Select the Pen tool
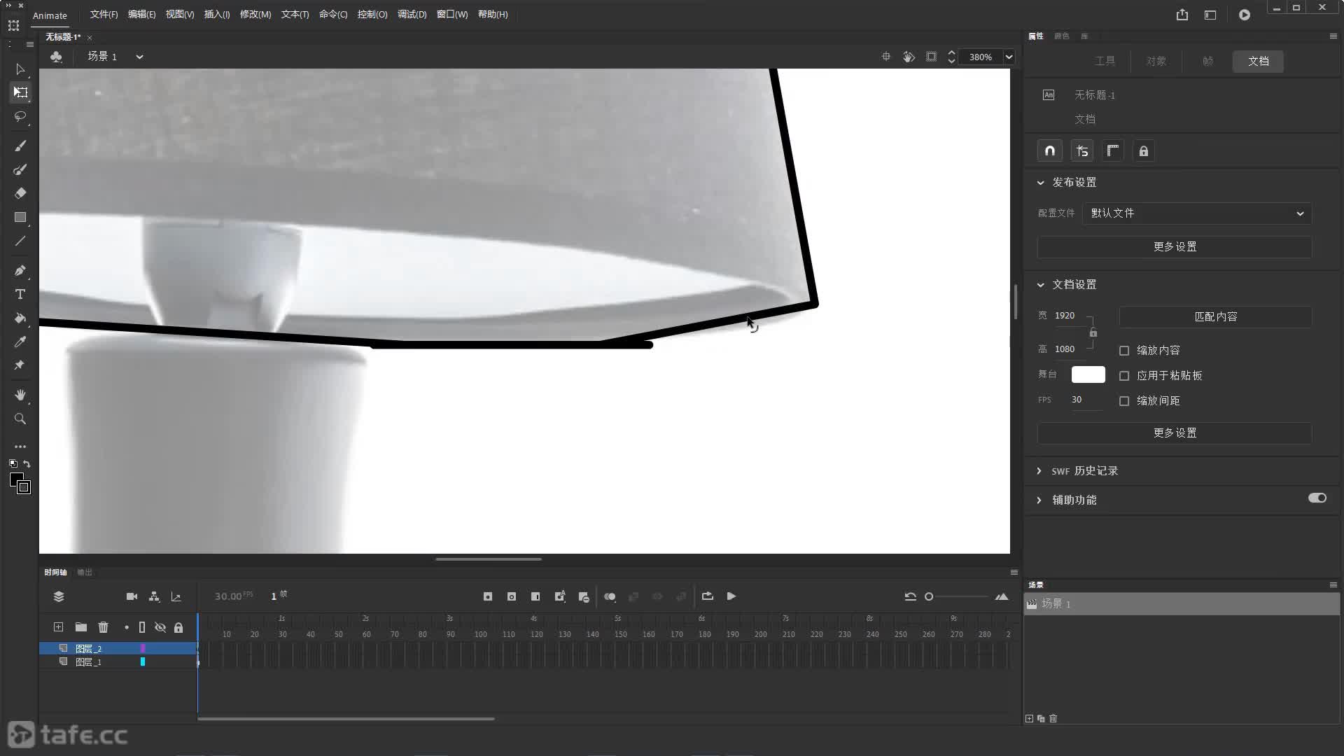 20,270
